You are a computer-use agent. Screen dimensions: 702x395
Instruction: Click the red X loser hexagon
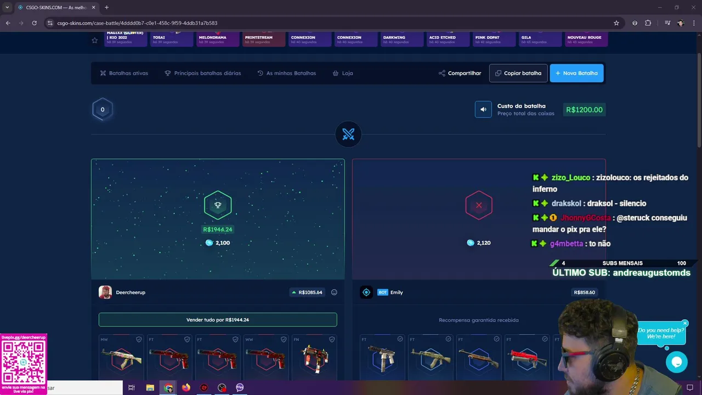point(479,205)
